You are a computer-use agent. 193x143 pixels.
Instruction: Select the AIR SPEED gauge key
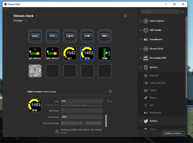click(35, 53)
